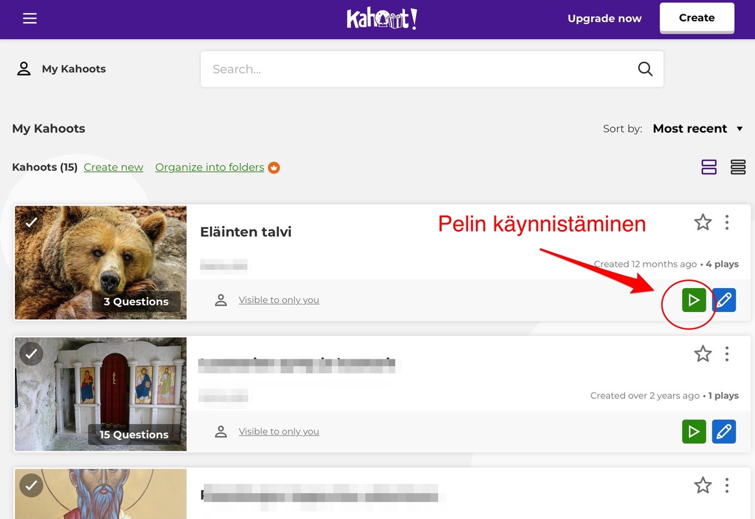Click the search magnifier icon

click(645, 69)
